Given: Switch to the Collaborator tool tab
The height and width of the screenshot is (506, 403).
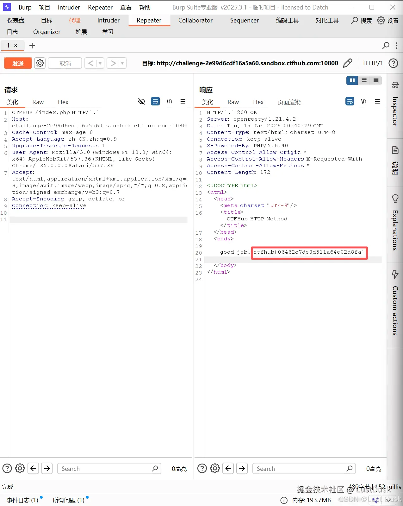Looking at the screenshot, I should (x=195, y=20).
